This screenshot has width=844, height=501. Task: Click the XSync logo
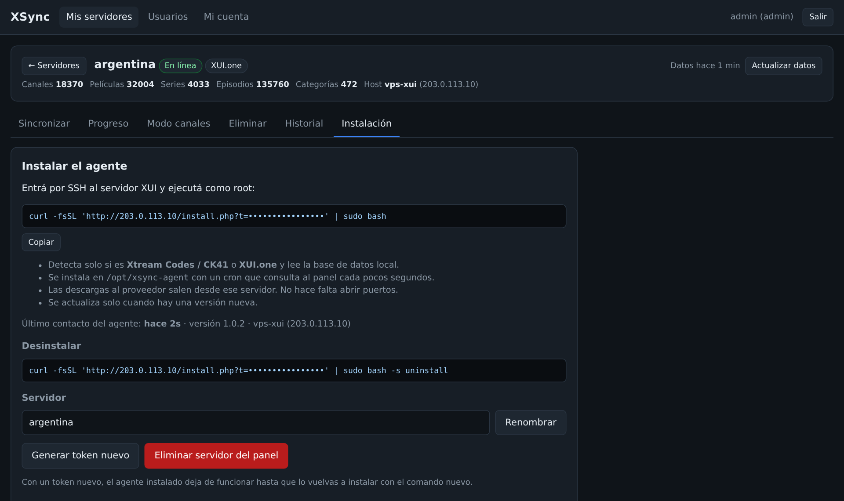tap(30, 17)
